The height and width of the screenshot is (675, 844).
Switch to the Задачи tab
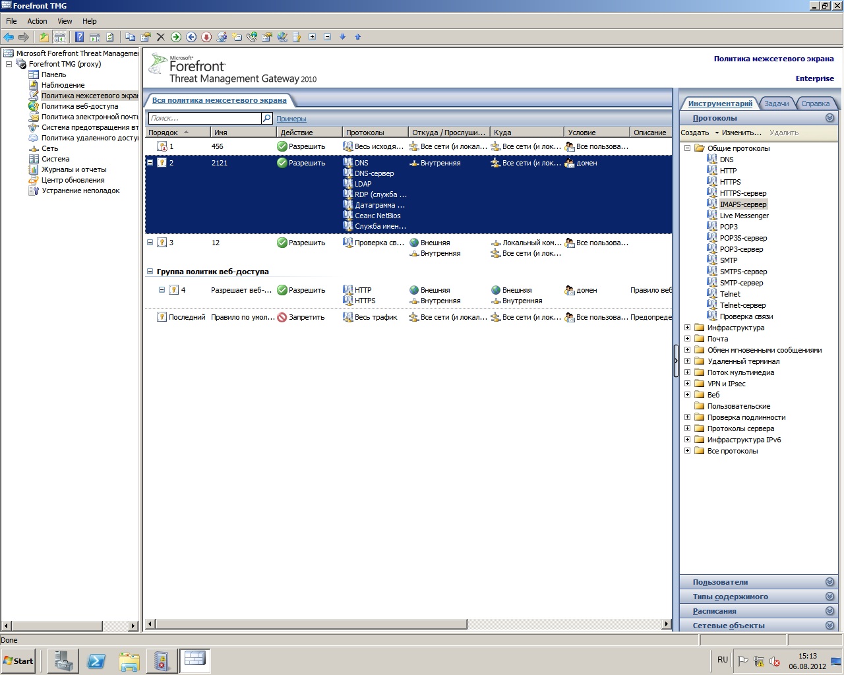click(x=777, y=103)
